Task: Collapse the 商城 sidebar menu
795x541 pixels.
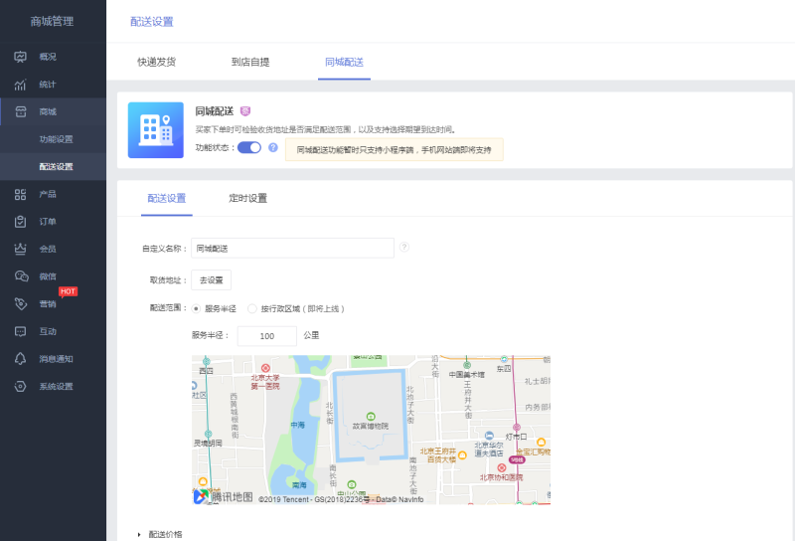Action: click(53, 111)
